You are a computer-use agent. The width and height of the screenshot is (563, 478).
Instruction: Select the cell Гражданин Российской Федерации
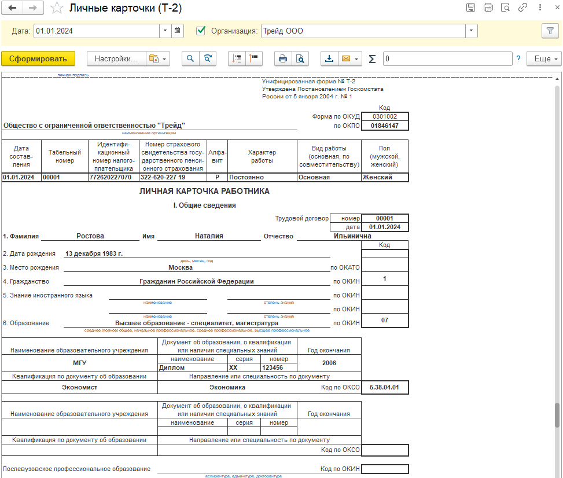(x=197, y=282)
